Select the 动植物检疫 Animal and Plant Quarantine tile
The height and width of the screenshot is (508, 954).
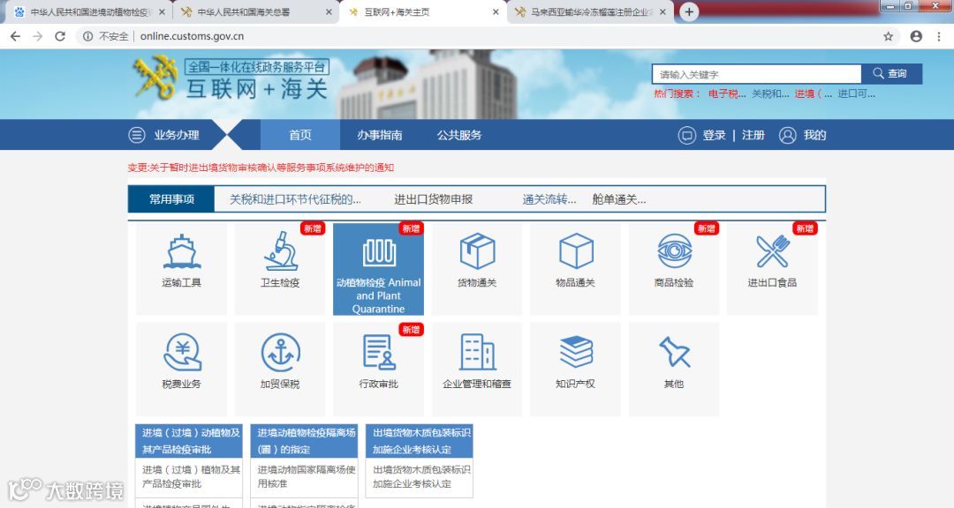click(x=378, y=269)
